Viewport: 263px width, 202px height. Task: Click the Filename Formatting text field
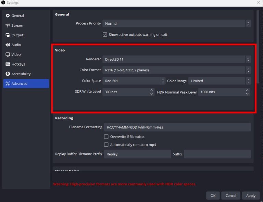pyautogui.click(x=177, y=127)
